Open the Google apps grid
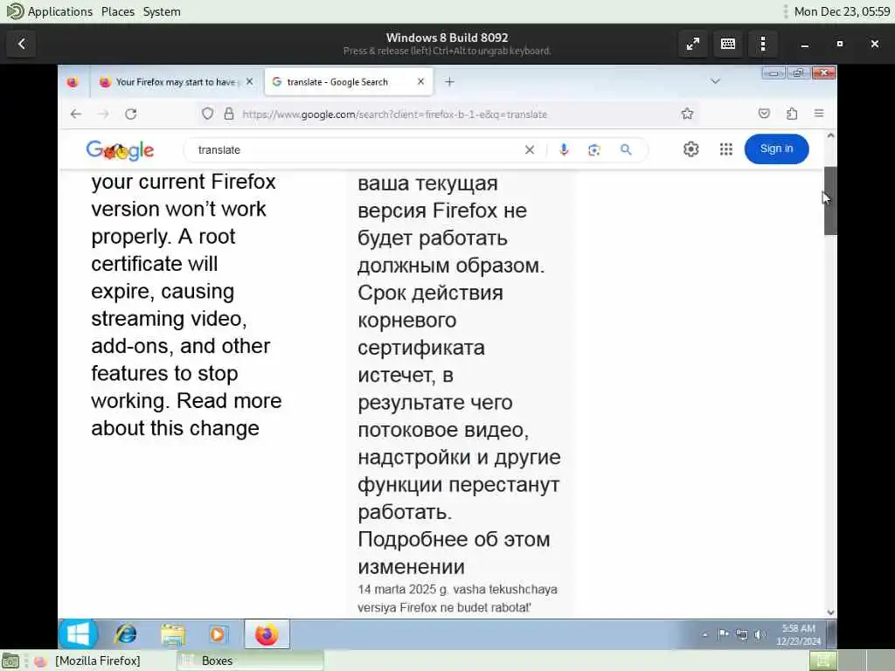 click(x=726, y=149)
